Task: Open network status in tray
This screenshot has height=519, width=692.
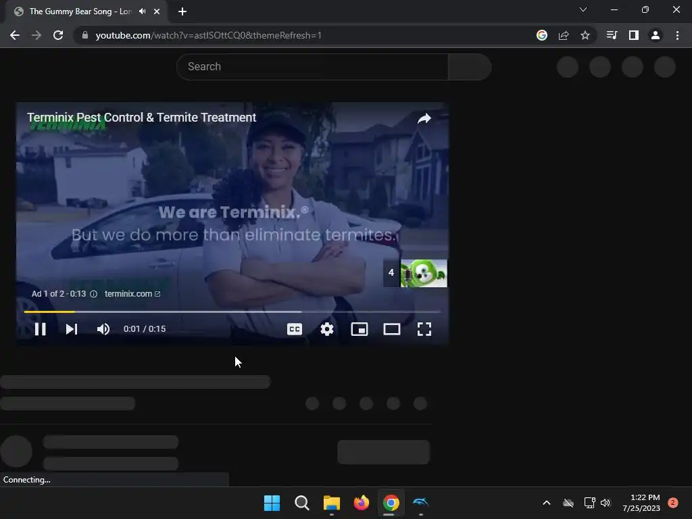Action: click(x=589, y=503)
